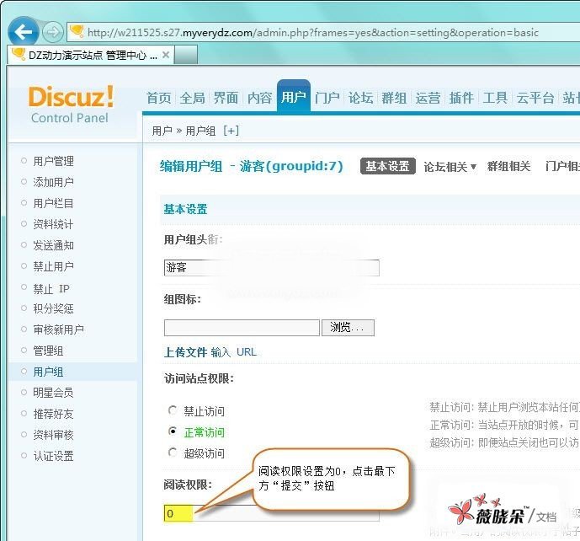
Task: Open 用户管理 in the sidebar
Action: (53, 161)
